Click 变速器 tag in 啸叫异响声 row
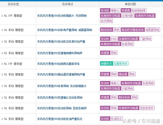The image size is (163, 125). click(105, 53)
